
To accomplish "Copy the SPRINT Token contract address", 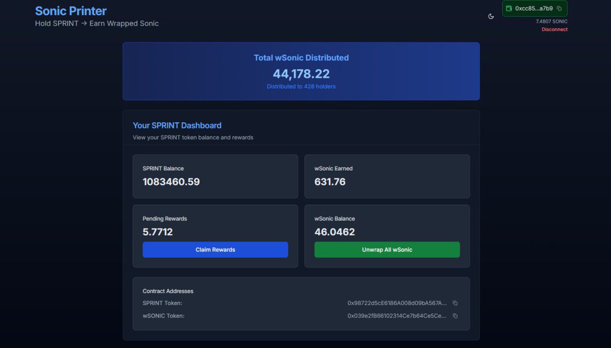I will [x=455, y=303].
